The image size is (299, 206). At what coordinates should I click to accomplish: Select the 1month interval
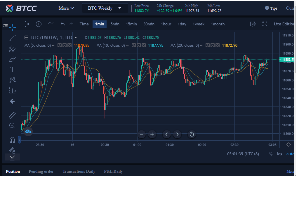coord(218,24)
